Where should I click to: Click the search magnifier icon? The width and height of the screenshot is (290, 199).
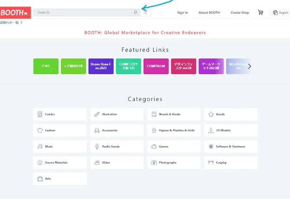(x=135, y=12)
